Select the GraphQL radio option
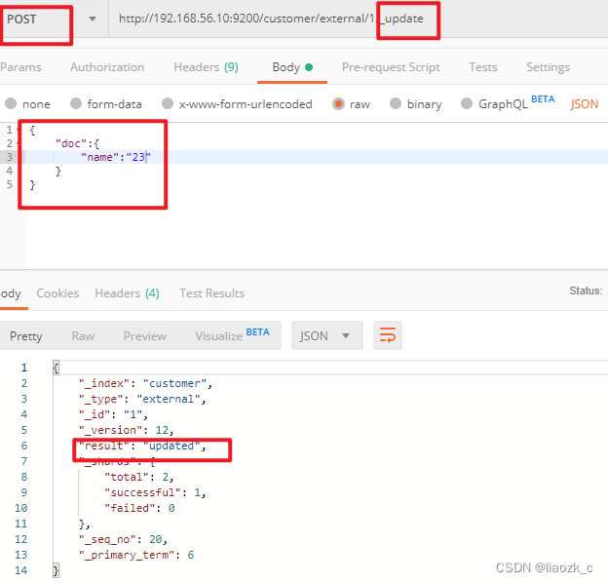 click(467, 103)
